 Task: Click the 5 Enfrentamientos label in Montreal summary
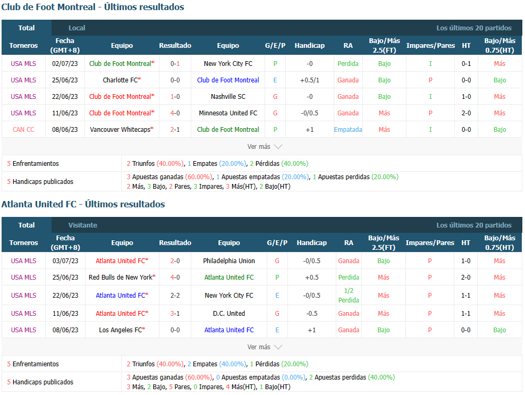(33, 164)
